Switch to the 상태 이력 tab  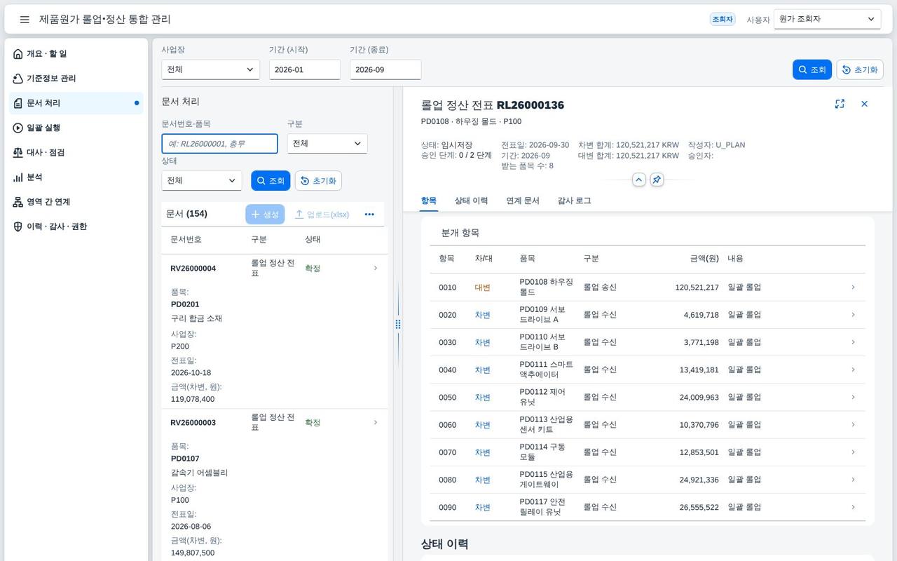click(471, 201)
